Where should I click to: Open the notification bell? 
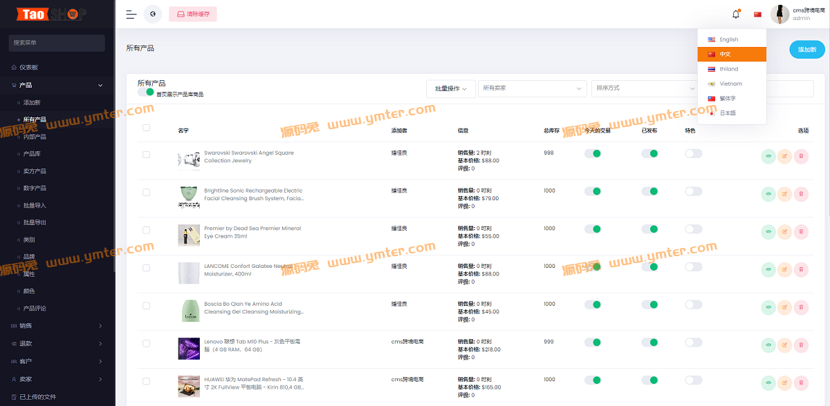(x=736, y=14)
